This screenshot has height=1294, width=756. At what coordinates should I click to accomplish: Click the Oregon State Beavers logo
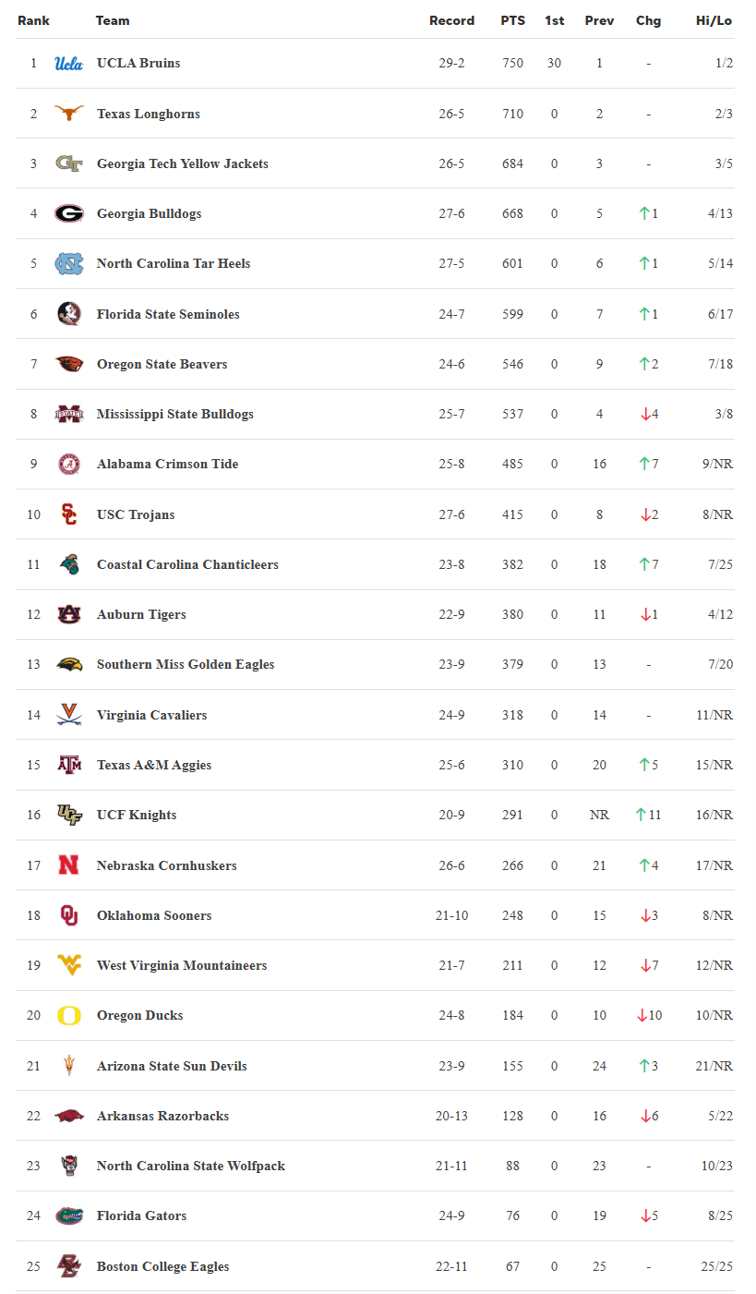pos(68,364)
